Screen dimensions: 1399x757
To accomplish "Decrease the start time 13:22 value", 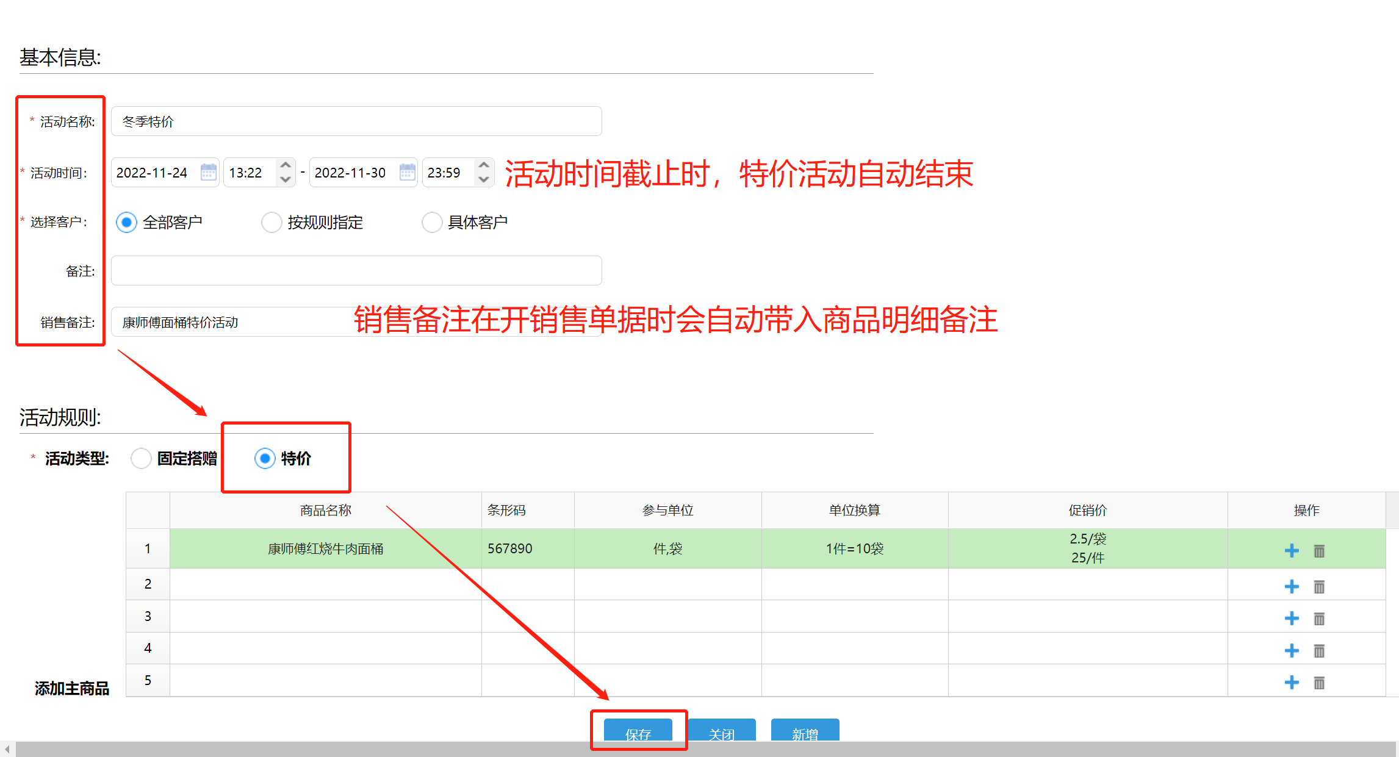I will pos(285,179).
